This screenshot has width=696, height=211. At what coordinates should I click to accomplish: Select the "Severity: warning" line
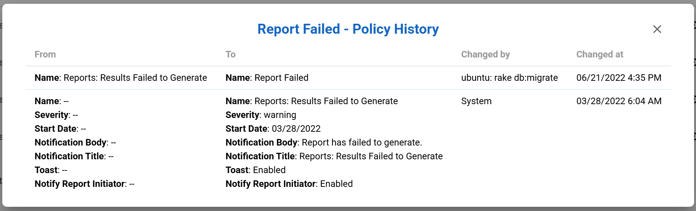click(x=261, y=115)
